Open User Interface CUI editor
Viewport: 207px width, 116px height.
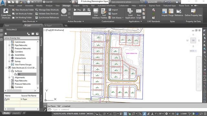point(96,14)
